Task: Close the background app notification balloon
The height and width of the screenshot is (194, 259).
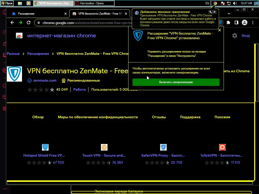Action: click(x=214, y=12)
